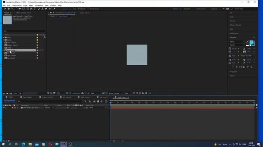Open the Composition Mini-Flowchart in timeline
Image resolution: width=263 pixels, height=147 pixels.
point(85,101)
